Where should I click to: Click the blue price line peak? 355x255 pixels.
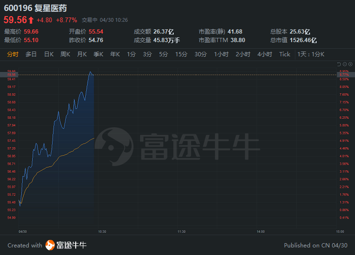click(x=90, y=72)
